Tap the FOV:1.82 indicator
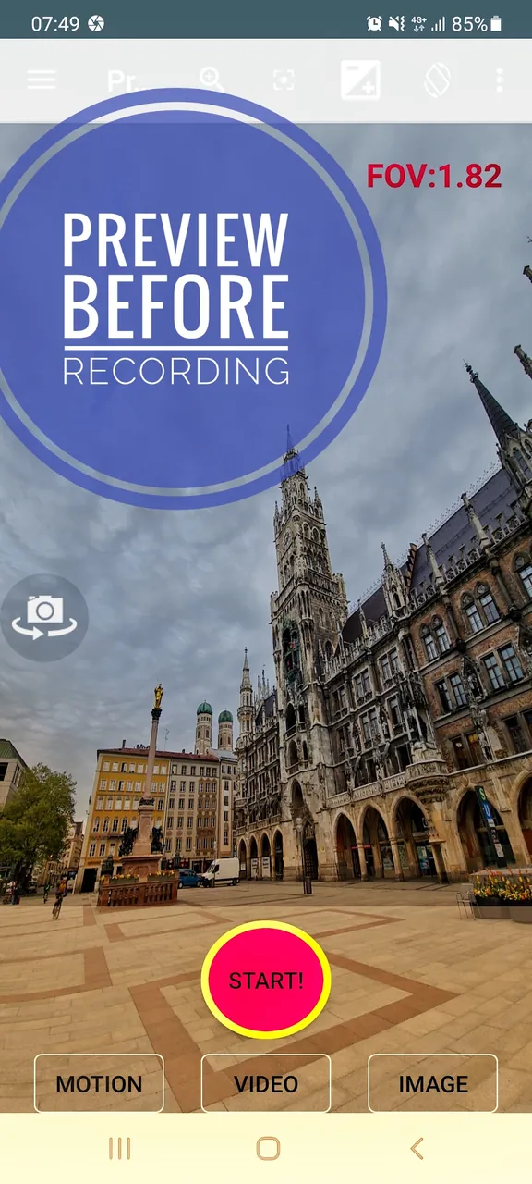The height and width of the screenshot is (1184, 532). pos(434,176)
